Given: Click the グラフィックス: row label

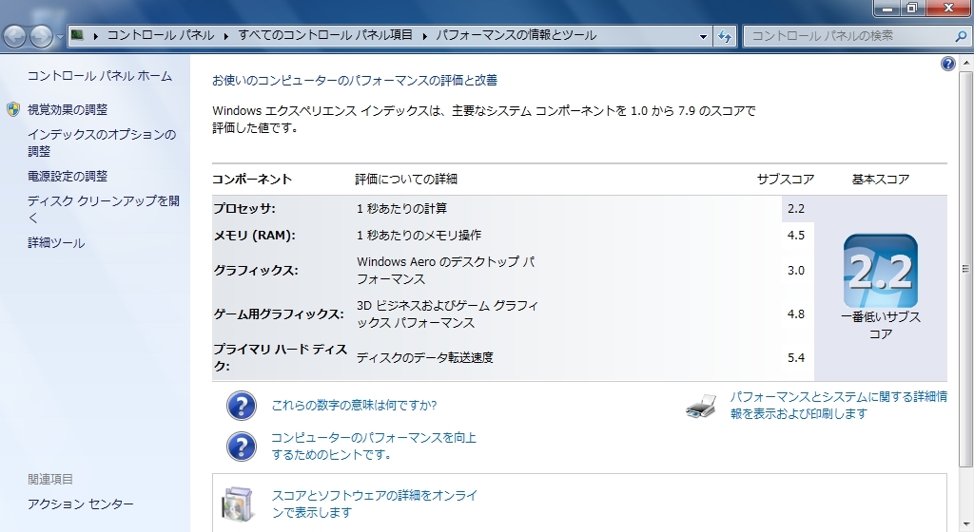Looking at the screenshot, I should tap(256, 271).
